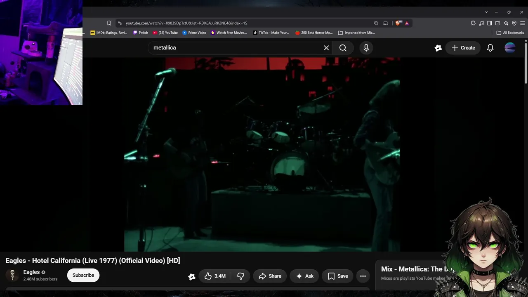Open the browser main hamburger menu

click(522, 23)
